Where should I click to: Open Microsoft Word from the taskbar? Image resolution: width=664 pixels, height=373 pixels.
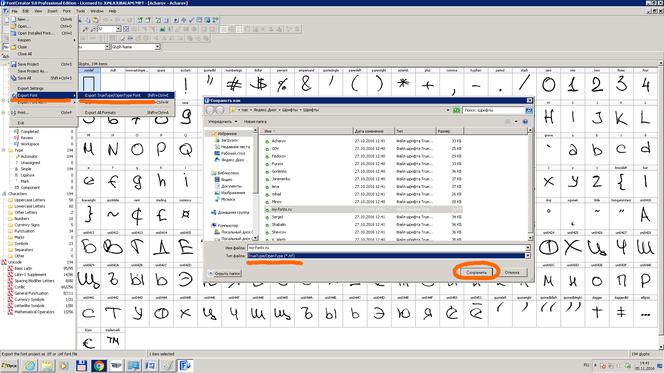coord(151,365)
